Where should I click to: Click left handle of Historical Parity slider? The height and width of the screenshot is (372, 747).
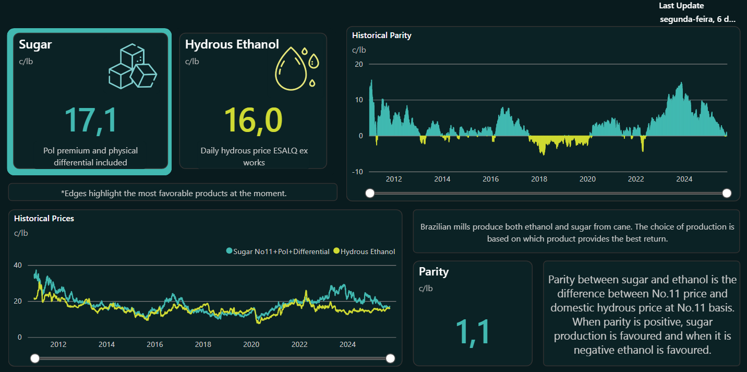pyautogui.click(x=370, y=194)
